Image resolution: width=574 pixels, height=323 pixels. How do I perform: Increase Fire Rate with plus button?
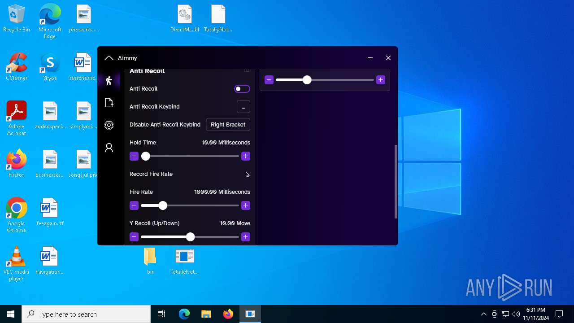tap(245, 205)
